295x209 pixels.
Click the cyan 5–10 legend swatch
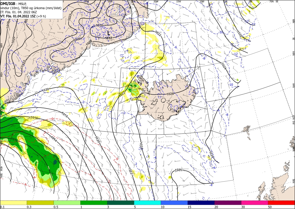tap(147, 203)
